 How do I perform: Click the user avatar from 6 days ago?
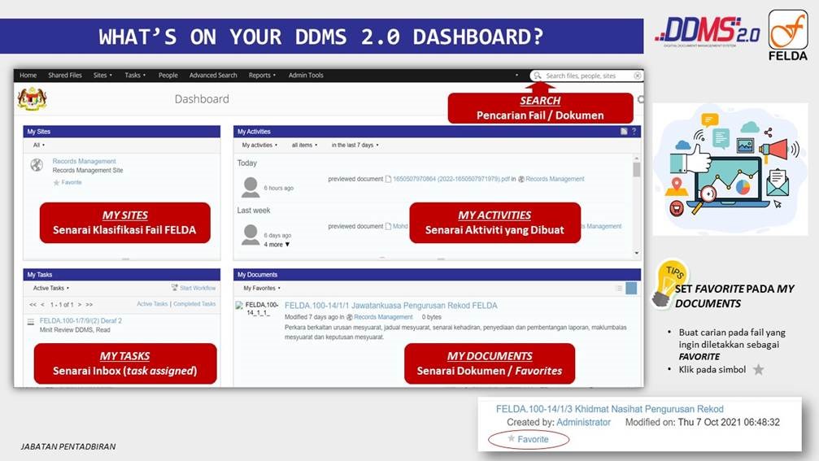[x=250, y=235]
